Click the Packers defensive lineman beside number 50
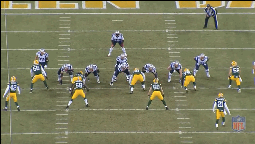255x144 pixels. [137, 80]
